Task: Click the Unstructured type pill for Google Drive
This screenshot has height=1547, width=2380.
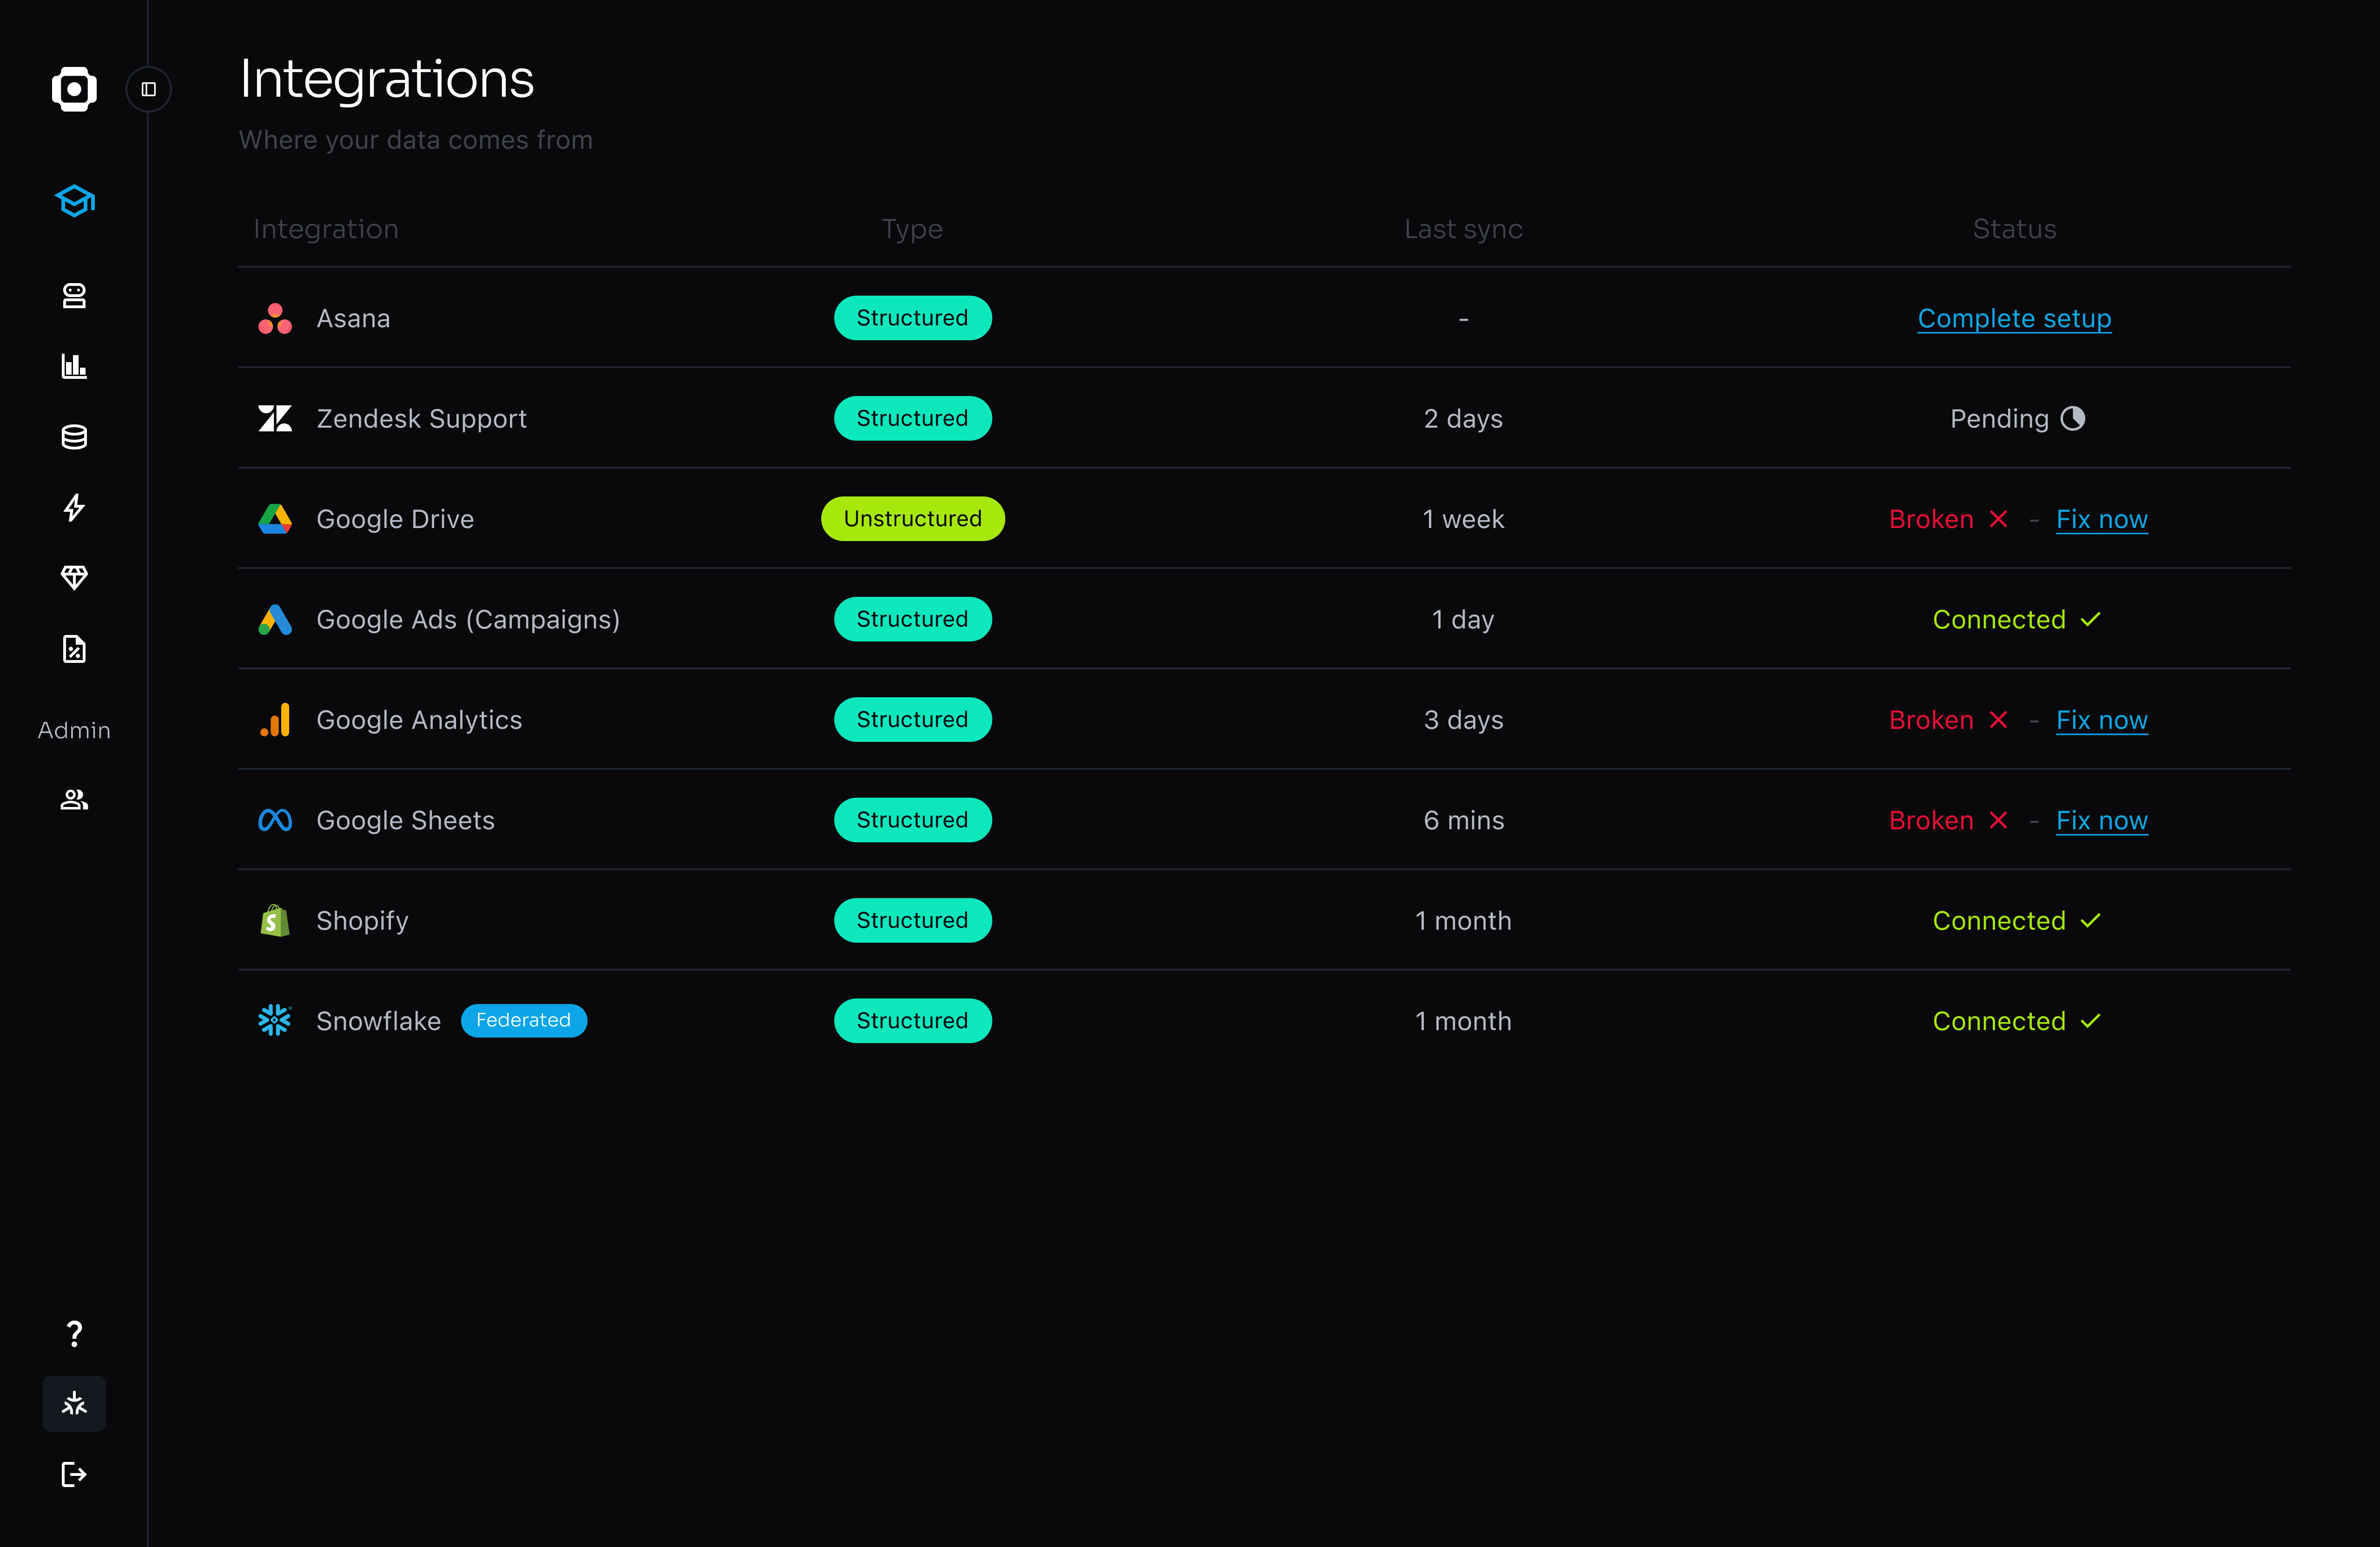Action: [912, 518]
